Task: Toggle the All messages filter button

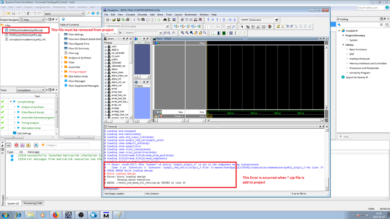Action: [8, 145]
